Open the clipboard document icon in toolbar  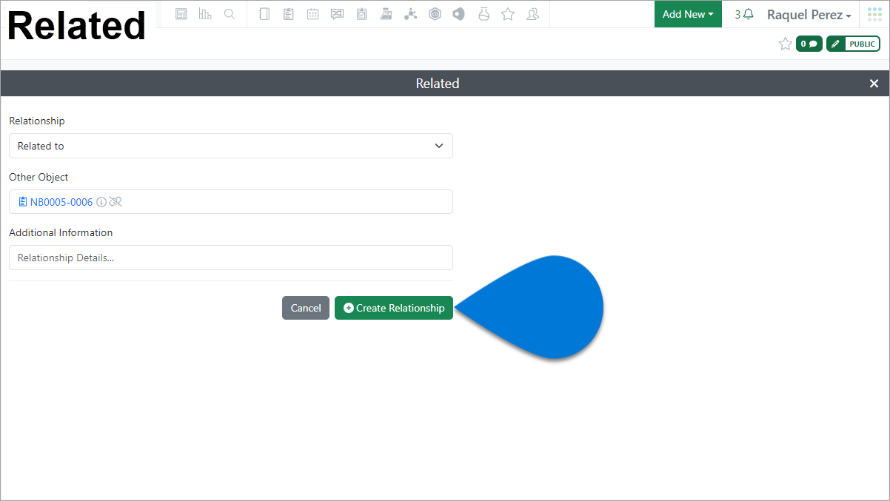tap(289, 14)
